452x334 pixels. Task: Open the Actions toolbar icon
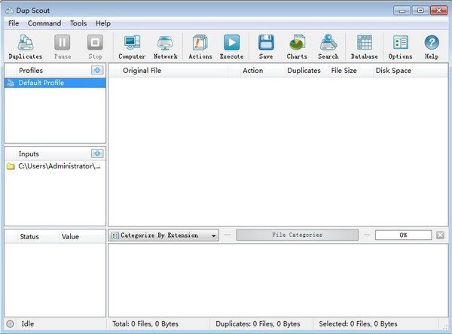[200, 46]
